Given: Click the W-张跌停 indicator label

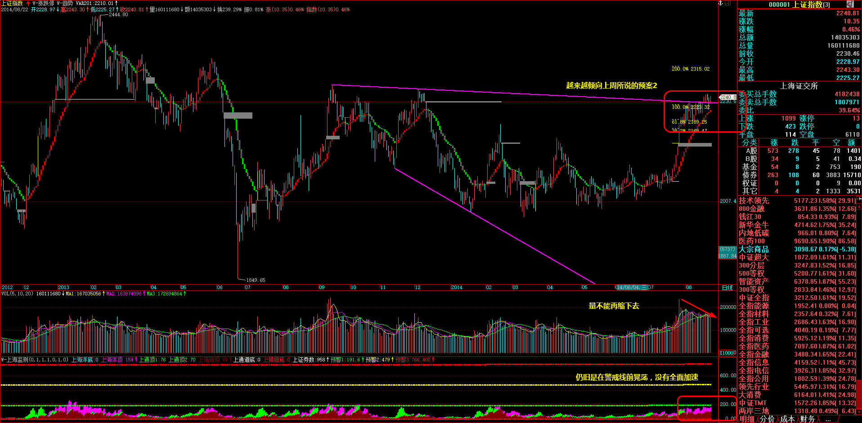Looking at the screenshot, I should click(43, 3).
